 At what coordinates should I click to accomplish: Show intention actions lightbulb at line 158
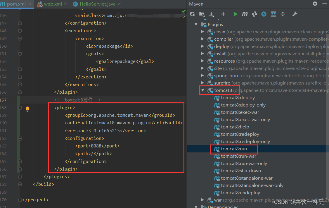click(27, 109)
